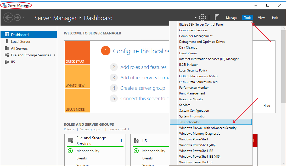Open the Manage menu

point(232,17)
